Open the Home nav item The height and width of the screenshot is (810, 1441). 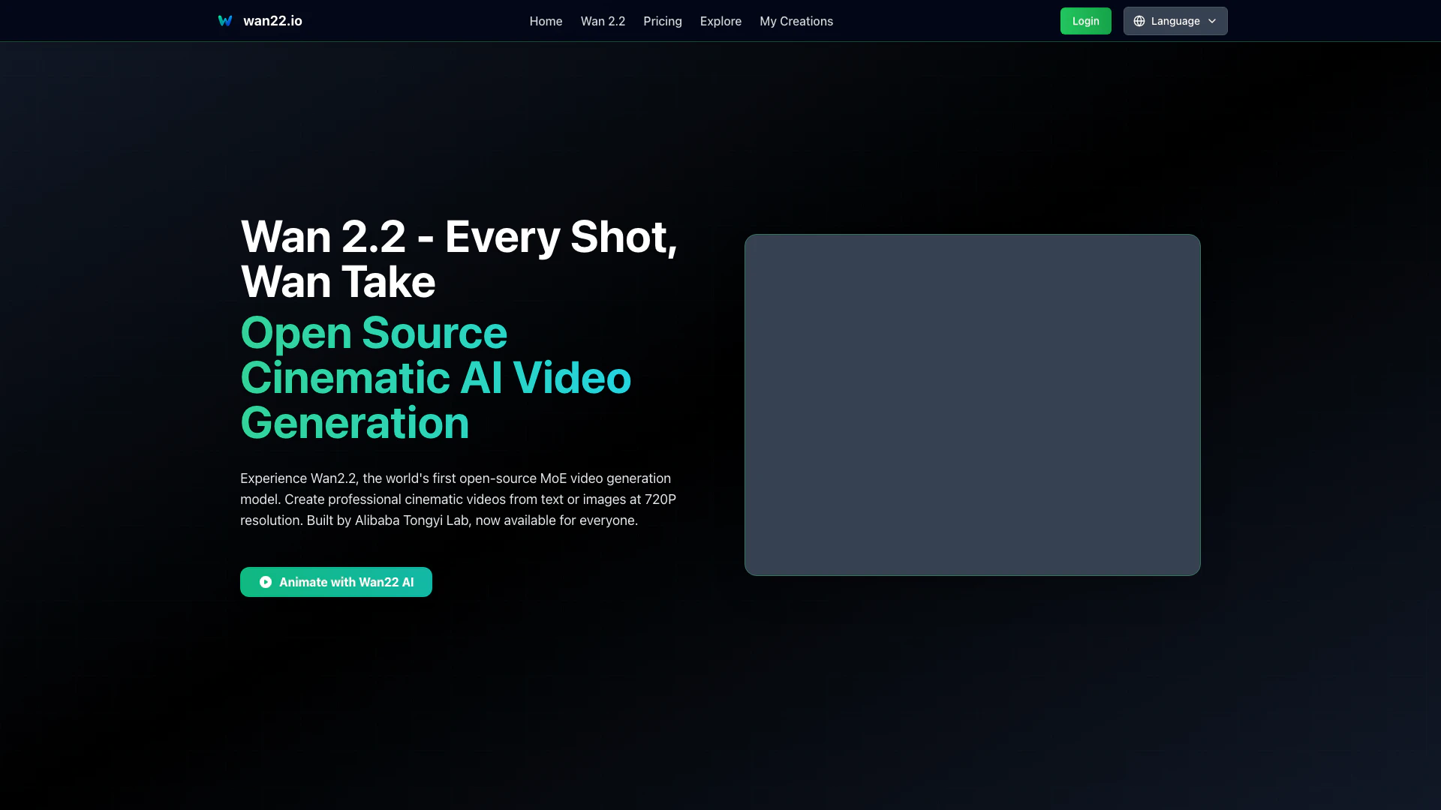(546, 21)
